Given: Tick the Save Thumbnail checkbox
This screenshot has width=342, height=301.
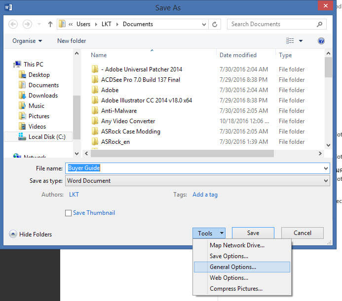Looking at the screenshot, I should (x=68, y=213).
